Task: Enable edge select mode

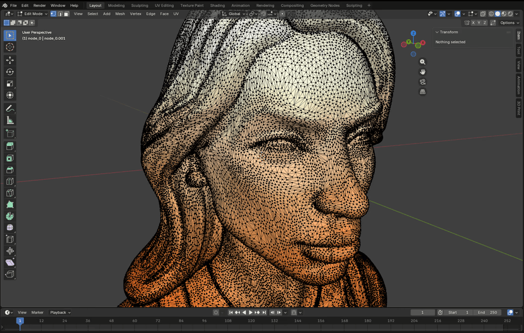Action: [x=60, y=14]
